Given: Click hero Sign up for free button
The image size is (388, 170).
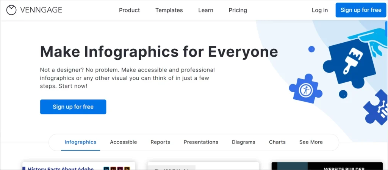Looking at the screenshot, I should (73, 107).
